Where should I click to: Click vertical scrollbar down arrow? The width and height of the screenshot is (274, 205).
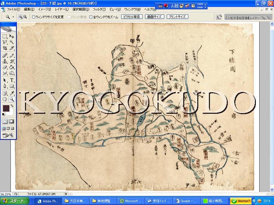272,190
